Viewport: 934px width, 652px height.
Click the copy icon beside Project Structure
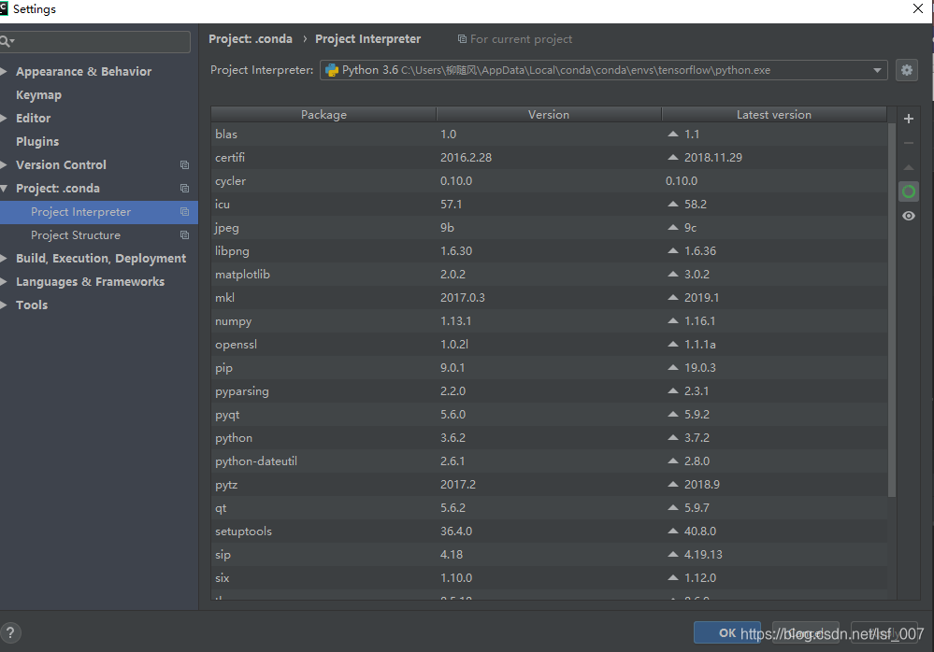[x=185, y=235]
